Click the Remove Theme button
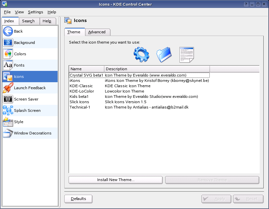 pyautogui.click(x=212, y=180)
